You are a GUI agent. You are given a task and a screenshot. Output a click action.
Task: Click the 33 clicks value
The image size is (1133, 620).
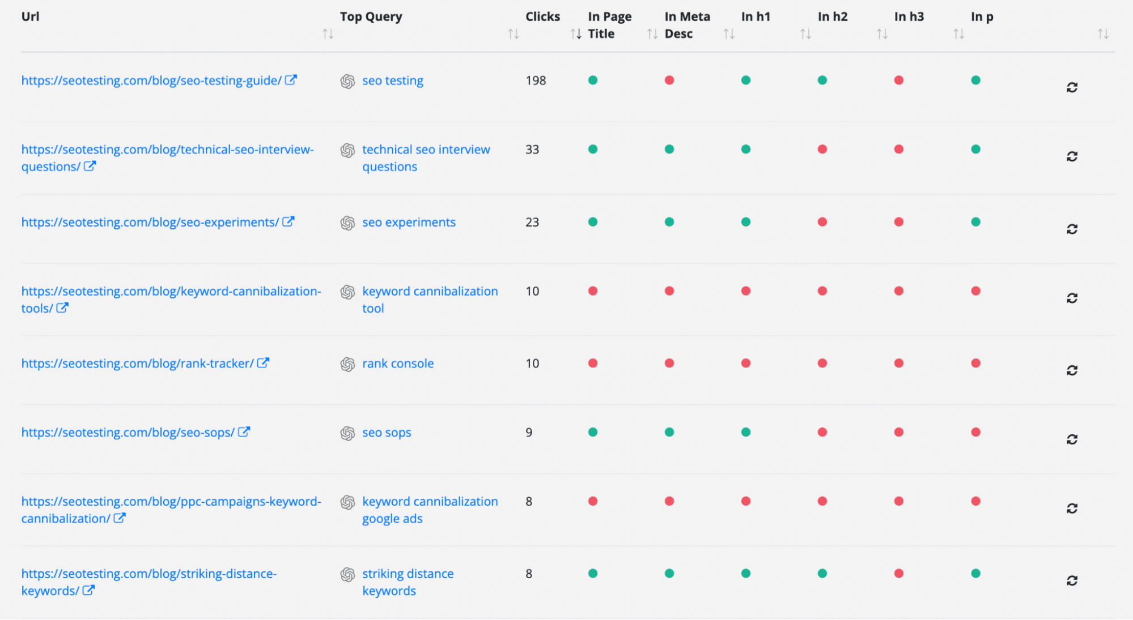pos(532,150)
